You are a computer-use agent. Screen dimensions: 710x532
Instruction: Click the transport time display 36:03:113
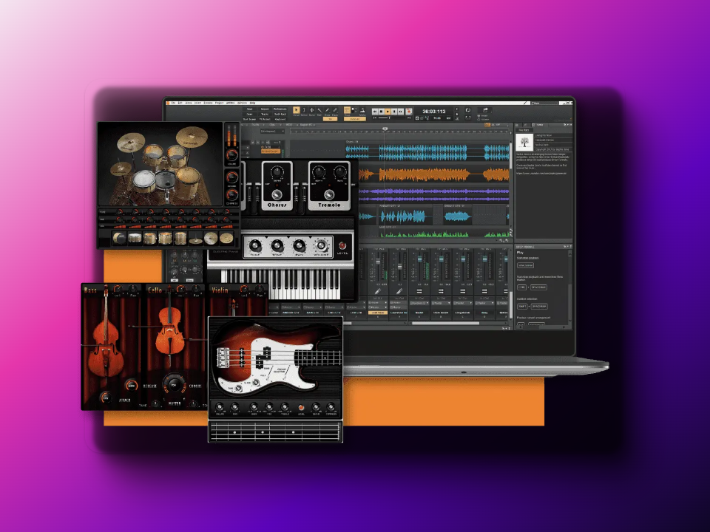pyautogui.click(x=434, y=112)
